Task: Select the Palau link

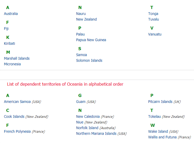Action: coord(81,34)
